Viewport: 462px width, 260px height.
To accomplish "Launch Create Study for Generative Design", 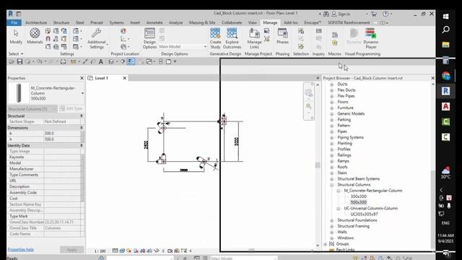I will pos(215,38).
